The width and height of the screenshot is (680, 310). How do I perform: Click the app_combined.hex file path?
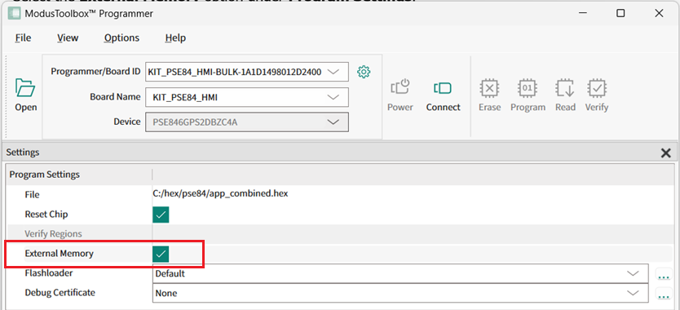pyautogui.click(x=220, y=193)
